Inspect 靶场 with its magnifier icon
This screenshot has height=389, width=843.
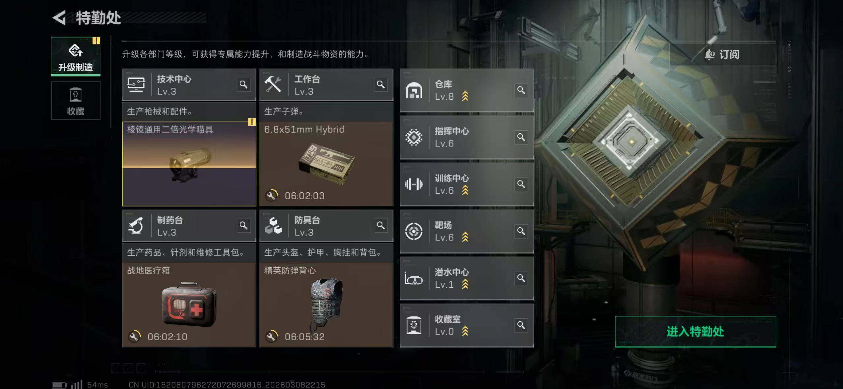pyautogui.click(x=521, y=231)
